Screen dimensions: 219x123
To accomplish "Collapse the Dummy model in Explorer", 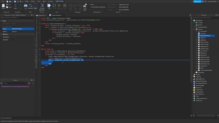I will [x=194, y=29].
